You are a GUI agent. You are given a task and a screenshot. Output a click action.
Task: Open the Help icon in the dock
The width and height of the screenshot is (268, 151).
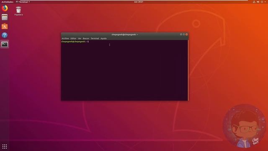tap(5, 35)
